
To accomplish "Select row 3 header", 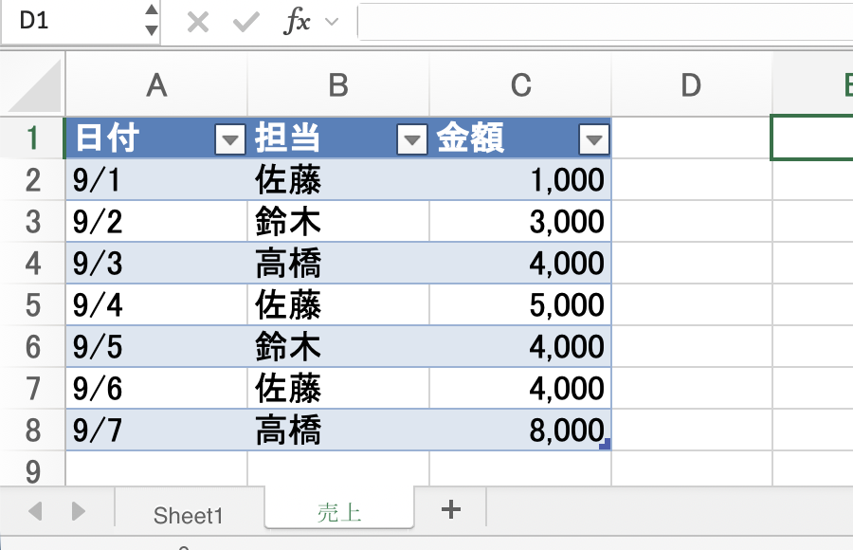I will coord(32,222).
